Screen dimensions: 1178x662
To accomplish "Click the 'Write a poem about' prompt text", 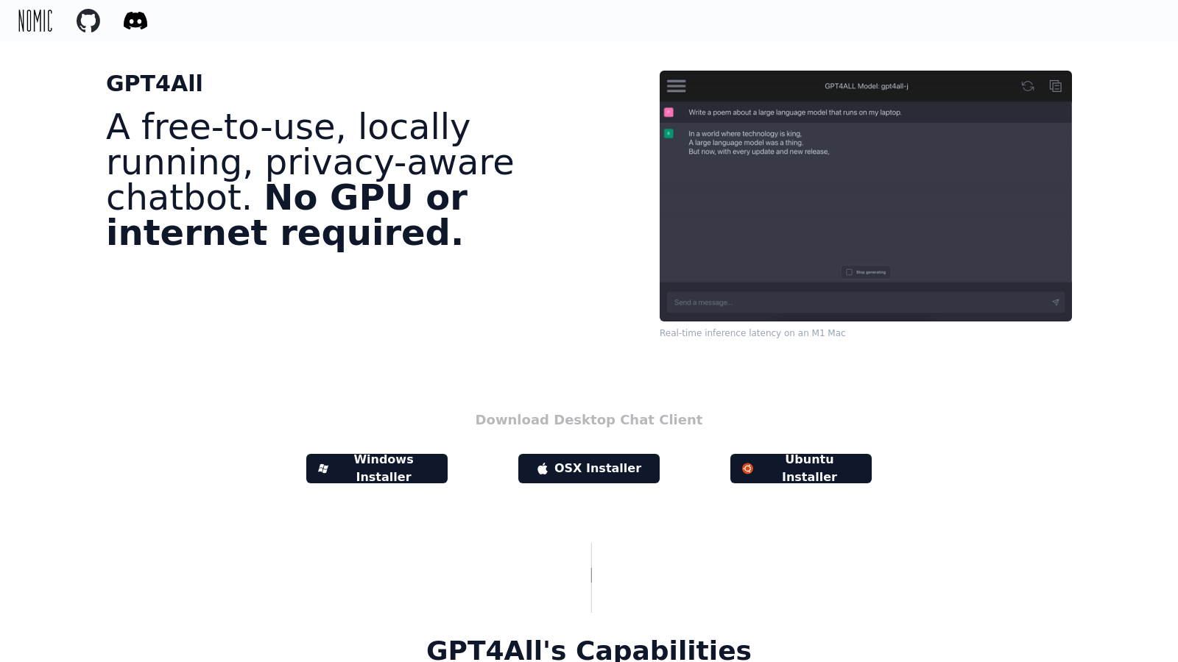I will click(x=795, y=113).
